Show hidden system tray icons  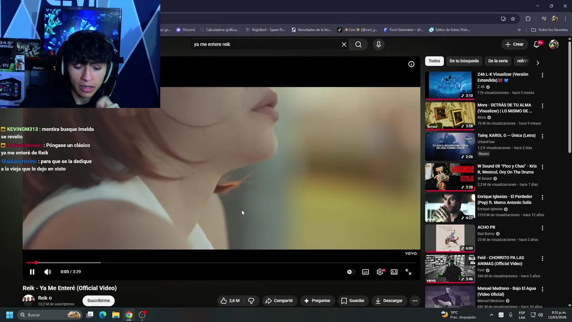(x=492, y=315)
